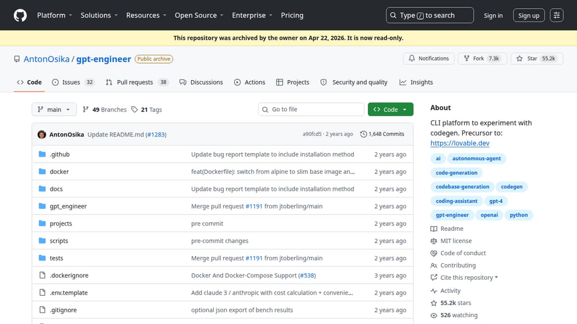Viewport: 577px width, 324px height.
Task: Click the Fork count 7.3k
Action: click(x=494, y=58)
